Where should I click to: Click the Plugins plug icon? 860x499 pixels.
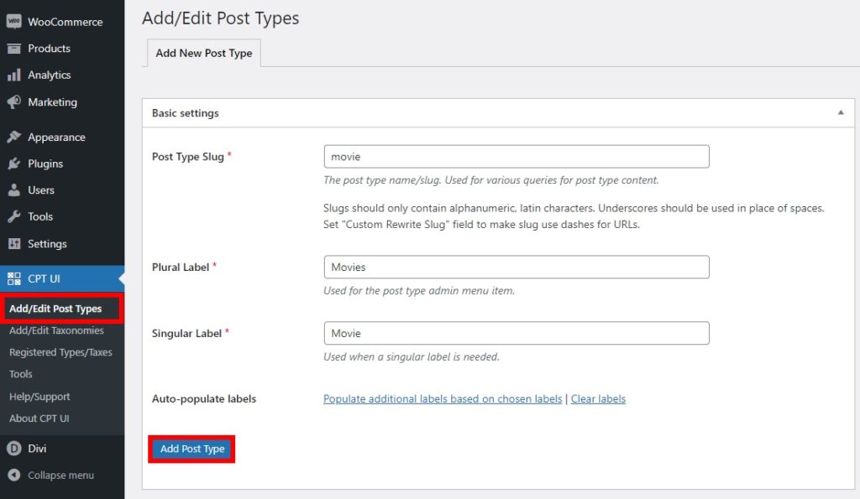[x=13, y=164]
